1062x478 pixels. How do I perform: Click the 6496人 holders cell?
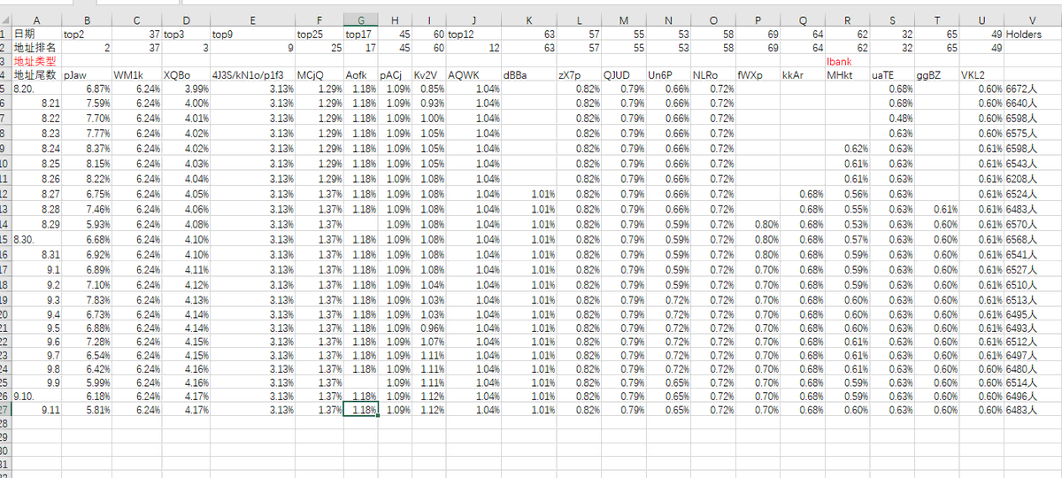tap(1032, 396)
